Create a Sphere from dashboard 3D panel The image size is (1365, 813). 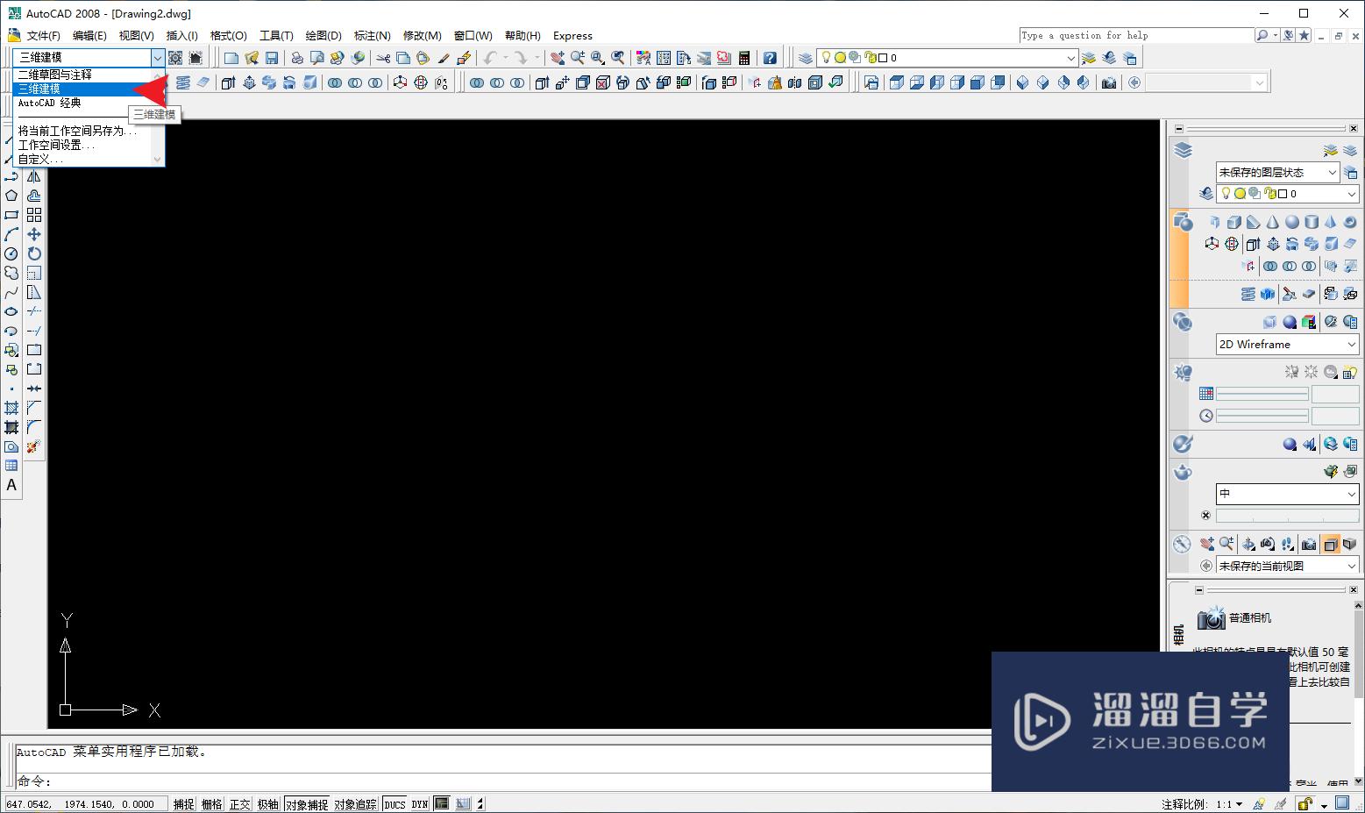click(x=1291, y=222)
